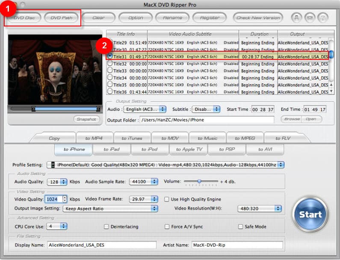The image size is (340, 260).
Task: Open the Profile Setting dropdown
Action: pyautogui.click(x=166, y=165)
